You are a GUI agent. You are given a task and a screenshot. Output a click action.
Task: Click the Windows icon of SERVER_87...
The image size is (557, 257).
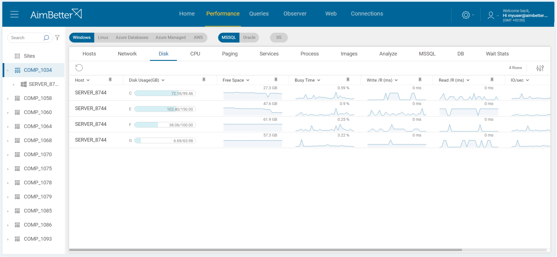[24, 84]
